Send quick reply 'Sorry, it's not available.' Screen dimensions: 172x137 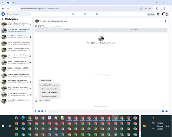point(49,96)
